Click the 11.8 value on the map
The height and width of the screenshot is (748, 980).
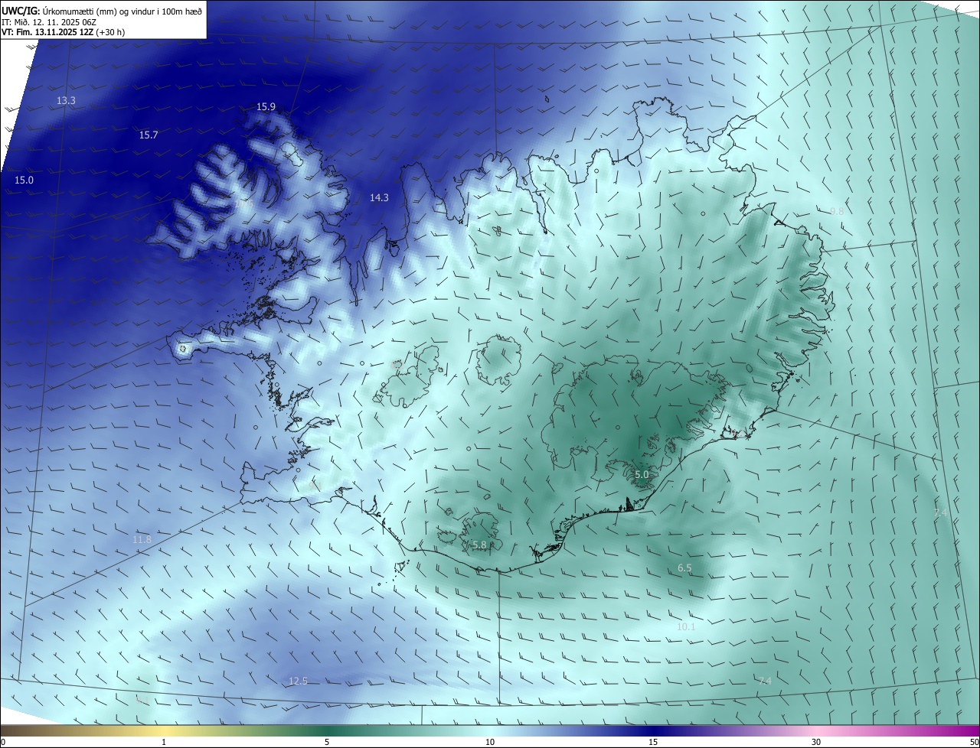pos(142,540)
